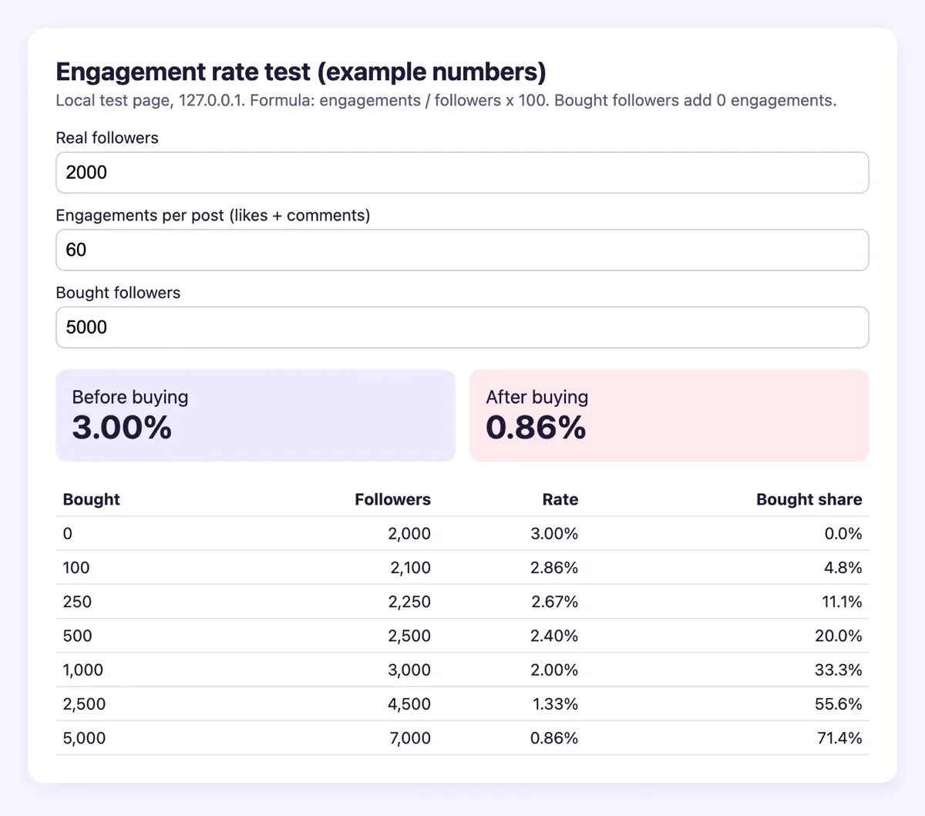Click the Real followers input field

point(462,173)
